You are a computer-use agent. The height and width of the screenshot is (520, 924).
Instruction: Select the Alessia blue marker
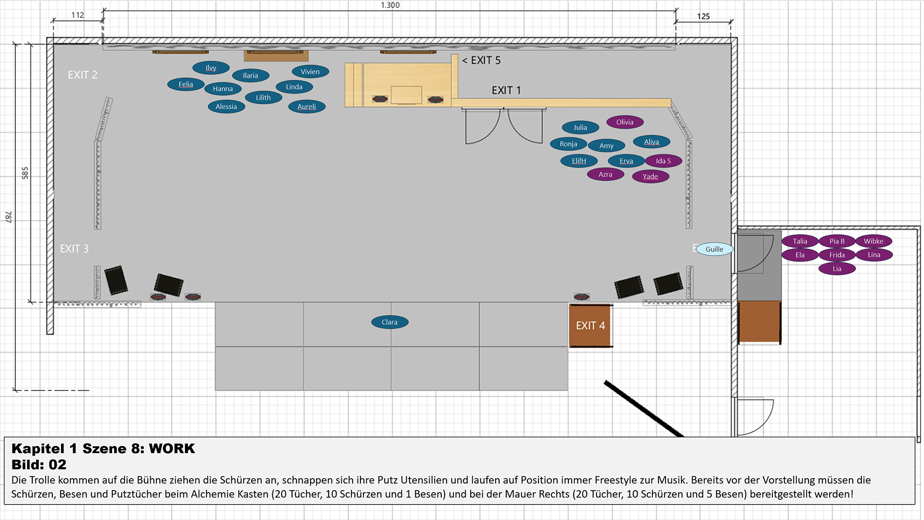point(226,107)
